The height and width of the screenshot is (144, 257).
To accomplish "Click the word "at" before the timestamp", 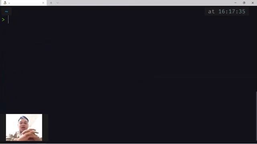I will (x=211, y=12).
